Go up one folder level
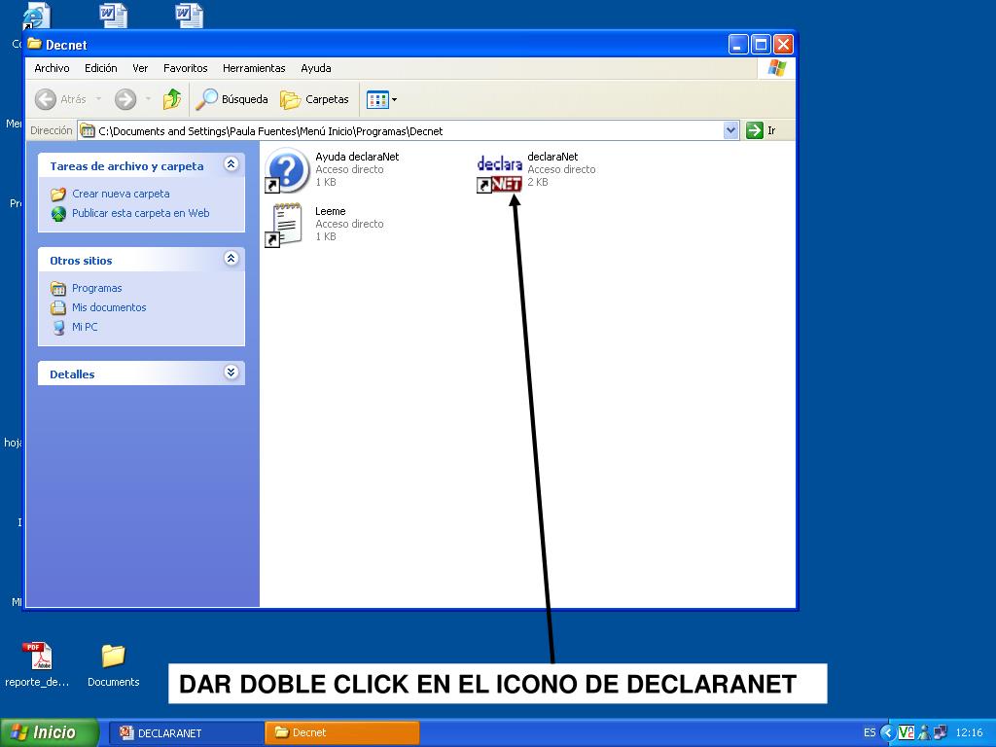The image size is (996, 747). [172, 99]
